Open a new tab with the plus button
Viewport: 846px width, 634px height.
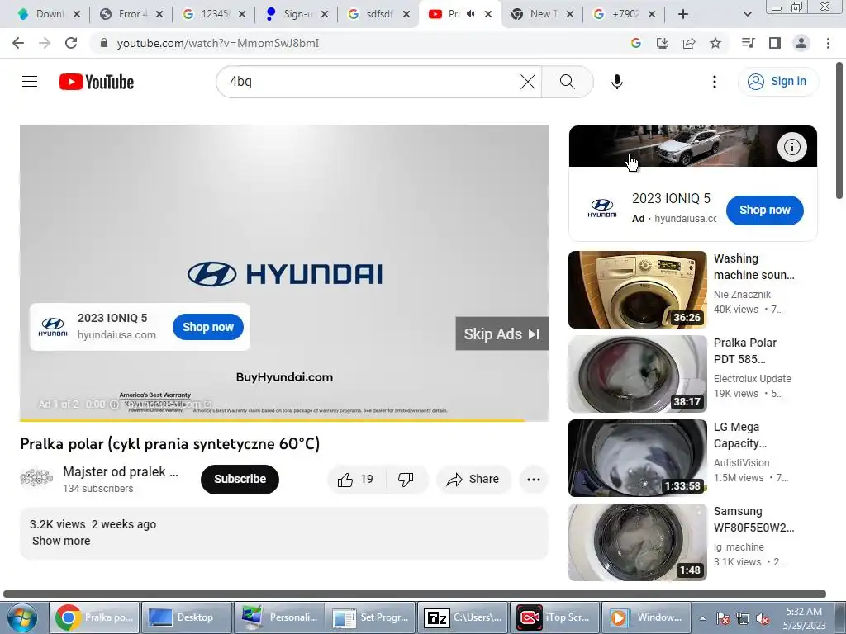(x=683, y=14)
